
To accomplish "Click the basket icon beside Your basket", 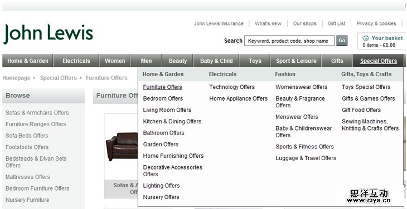I will 366,38.
